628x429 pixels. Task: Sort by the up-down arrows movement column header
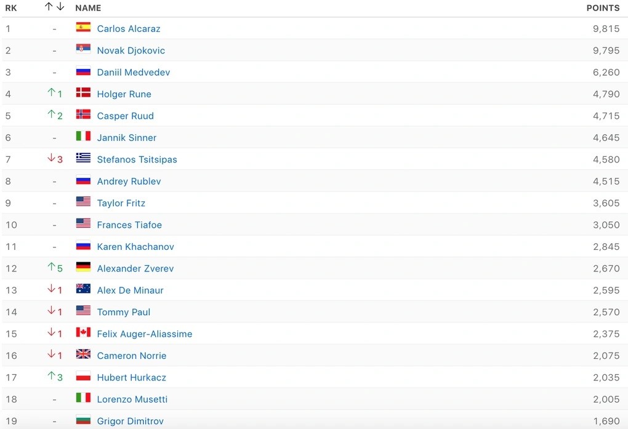point(54,7)
